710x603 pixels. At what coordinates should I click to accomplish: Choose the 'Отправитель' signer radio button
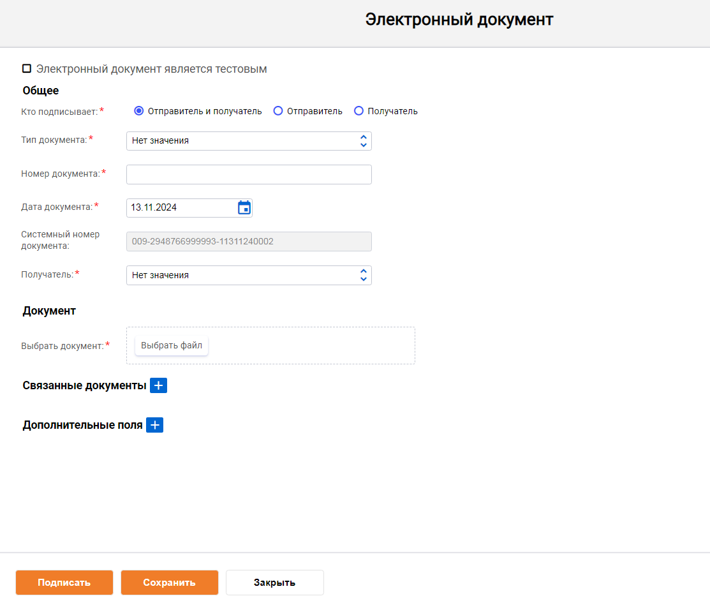tap(278, 111)
